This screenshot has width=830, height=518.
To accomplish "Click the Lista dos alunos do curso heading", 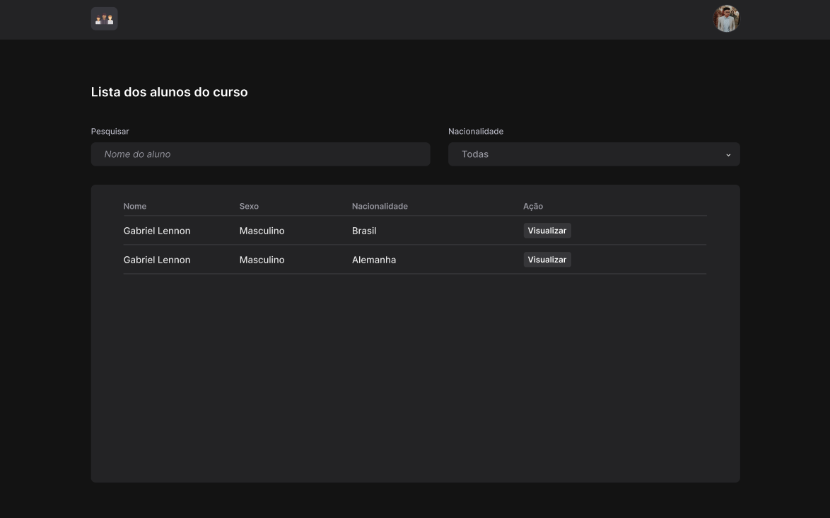I will 169,91.
